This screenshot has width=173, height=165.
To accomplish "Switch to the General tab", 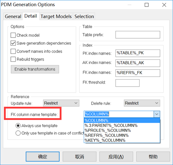I will coord(13,16).
